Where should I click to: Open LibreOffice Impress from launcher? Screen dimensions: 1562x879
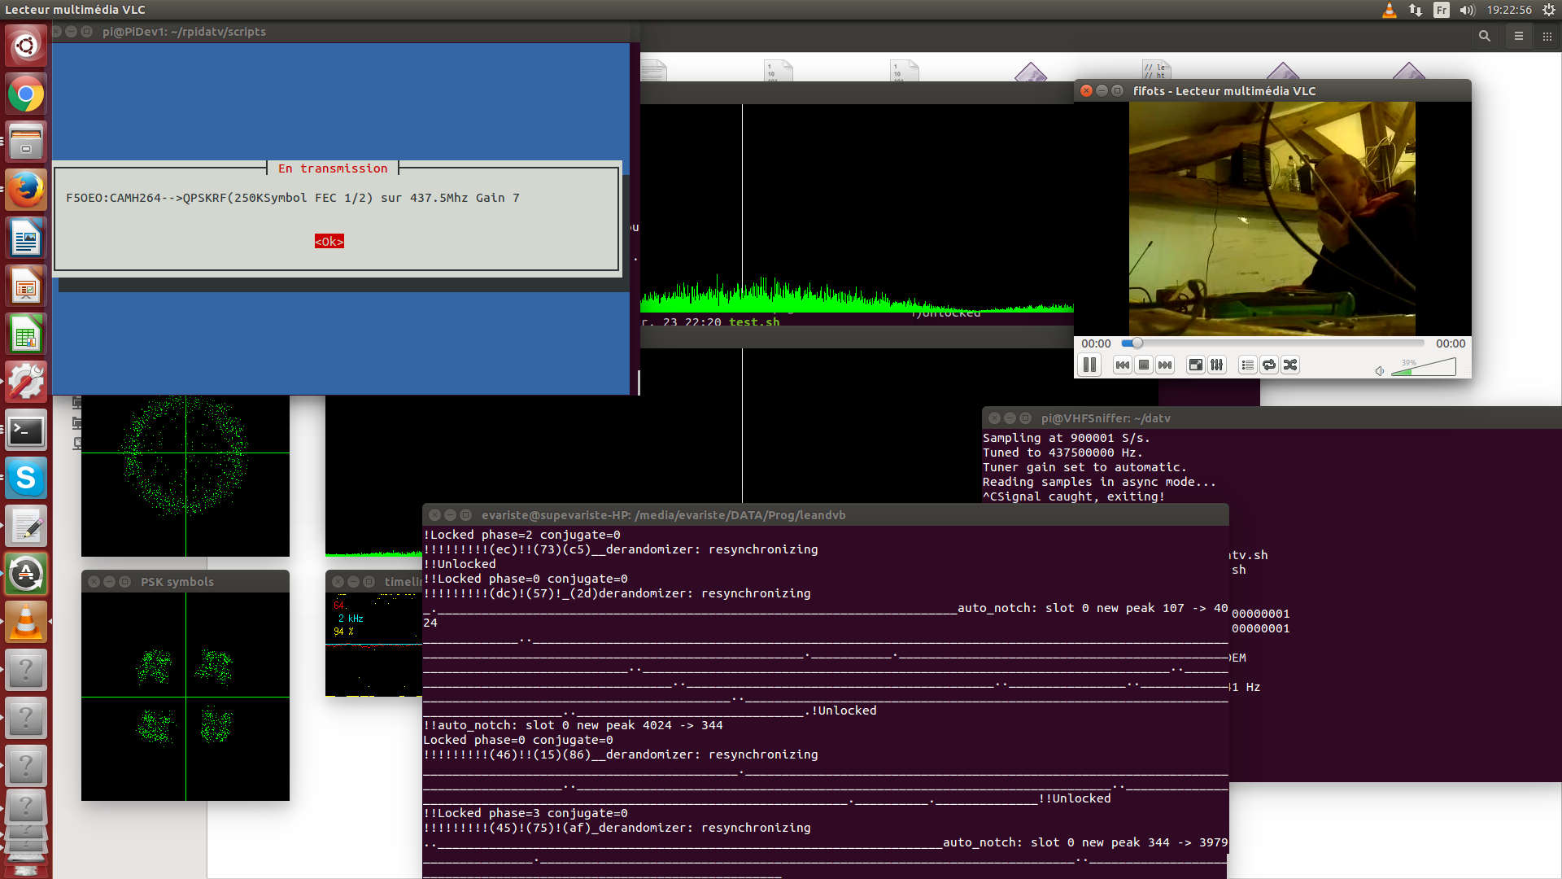click(26, 286)
